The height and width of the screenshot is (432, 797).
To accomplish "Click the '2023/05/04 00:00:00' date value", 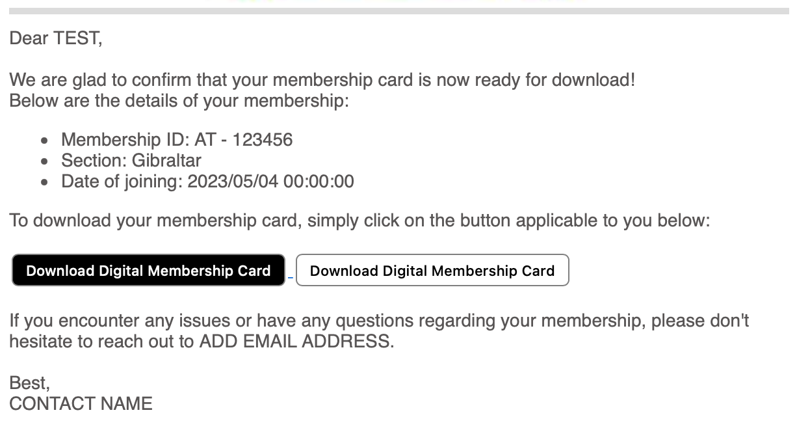I will click(270, 182).
